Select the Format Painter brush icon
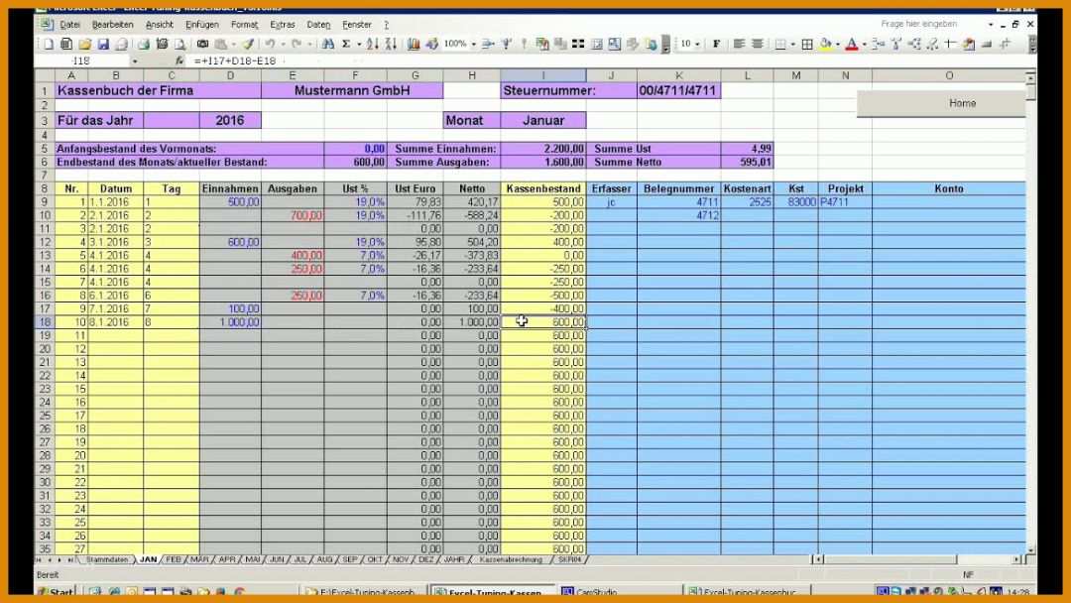The height and width of the screenshot is (603, 1071). pos(249,44)
